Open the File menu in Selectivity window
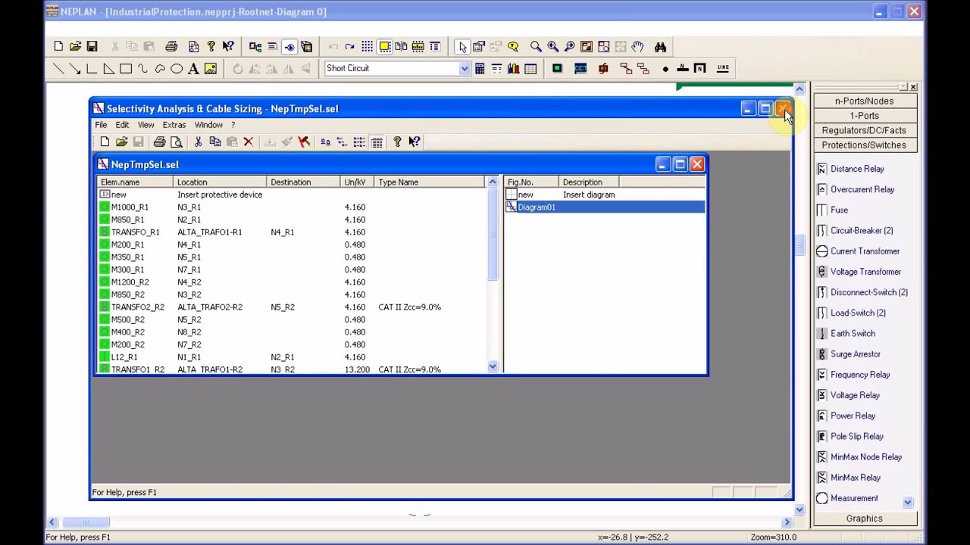Screen dimensions: 970x545 tap(101, 125)
